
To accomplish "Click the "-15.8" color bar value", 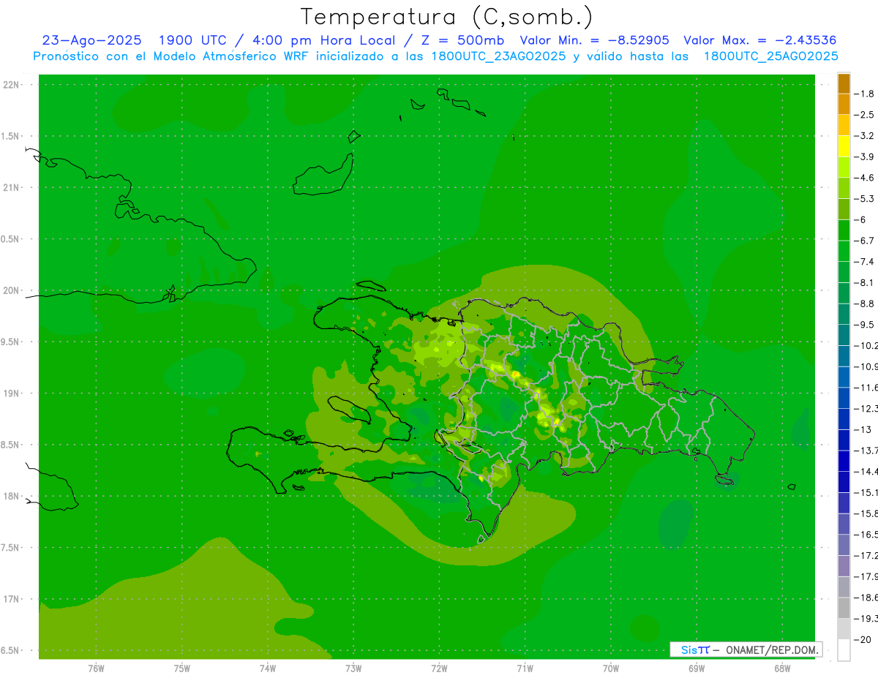I will pos(866,513).
